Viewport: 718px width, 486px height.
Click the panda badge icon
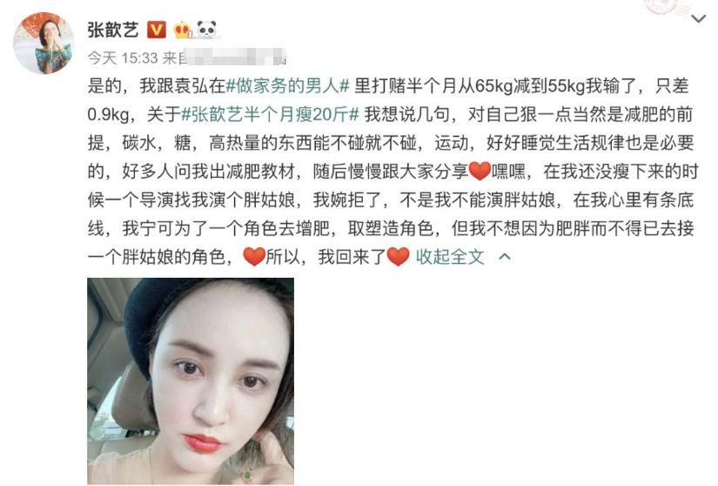click(x=206, y=30)
